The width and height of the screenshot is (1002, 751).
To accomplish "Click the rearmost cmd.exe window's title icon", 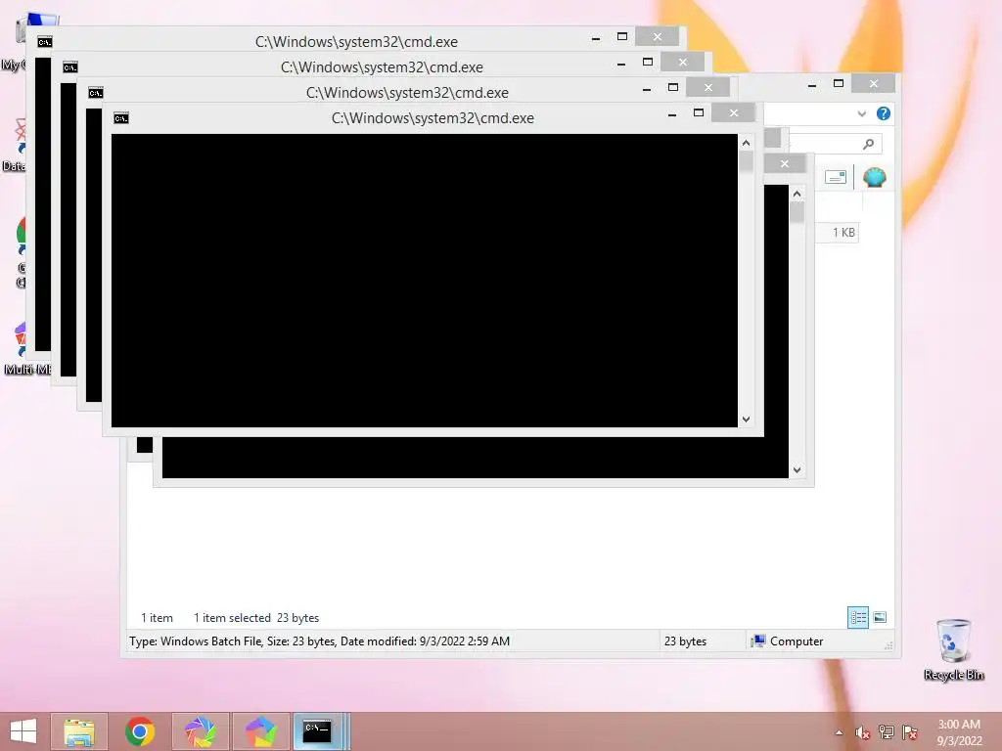I will tap(44, 42).
